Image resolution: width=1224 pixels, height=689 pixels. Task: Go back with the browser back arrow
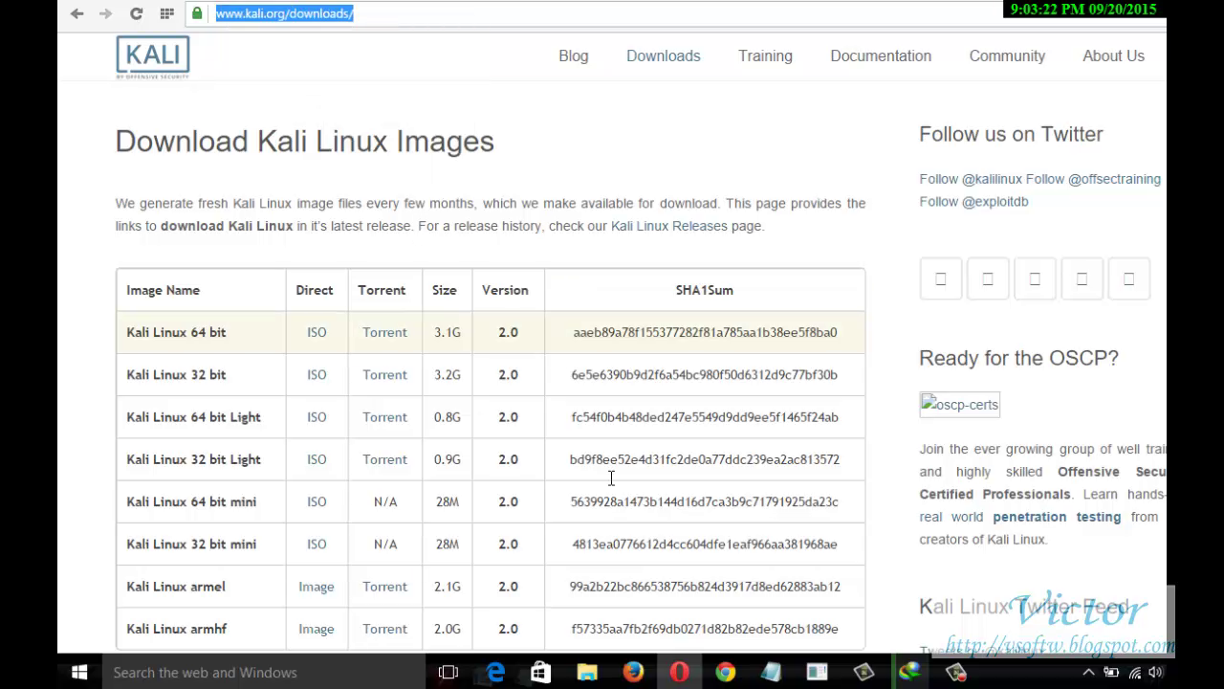point(77,13)
